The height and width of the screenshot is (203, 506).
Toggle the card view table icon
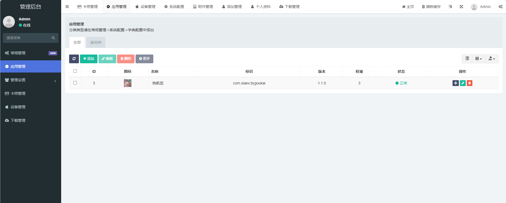(467, 59)
